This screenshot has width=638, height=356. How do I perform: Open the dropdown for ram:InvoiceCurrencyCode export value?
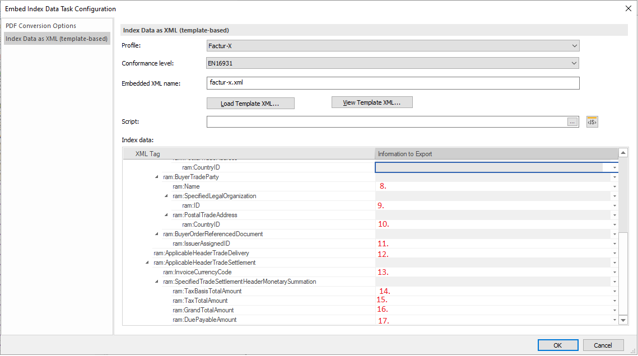click(x=614, y=271)
